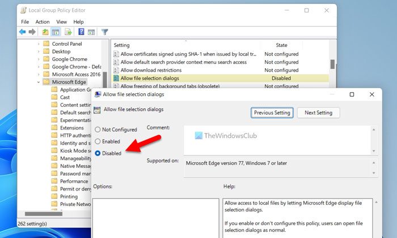The image size is (397, 238).
Task: Expand the Control Panel tree node
Action: [39, 44]
